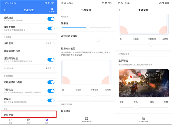Select 中等范围 on right screen
Viewport: 172px width, 125px height.
pos(152,39)
